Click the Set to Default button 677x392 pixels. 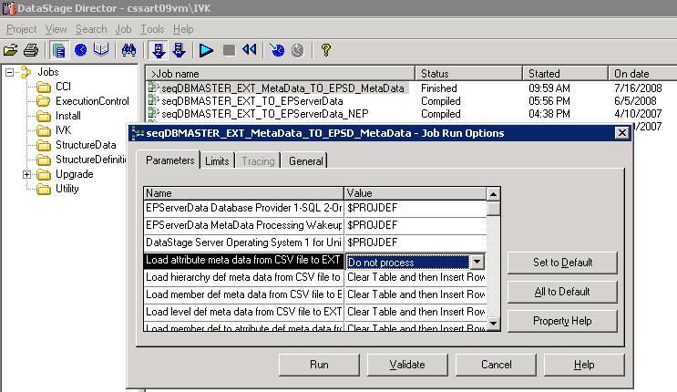tap(562, 263)
